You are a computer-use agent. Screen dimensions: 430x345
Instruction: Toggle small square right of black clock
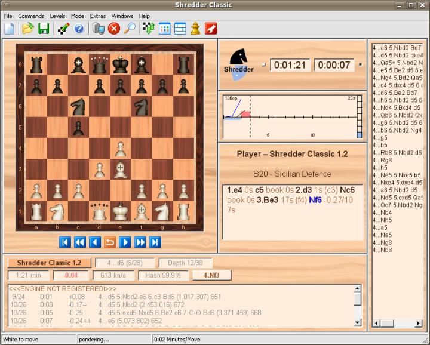(x=360, y=64)
